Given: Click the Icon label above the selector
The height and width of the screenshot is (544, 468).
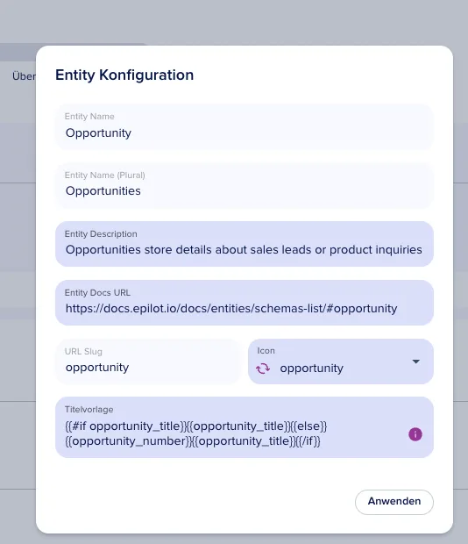Looking at the screenshot, I should (266, 351).
